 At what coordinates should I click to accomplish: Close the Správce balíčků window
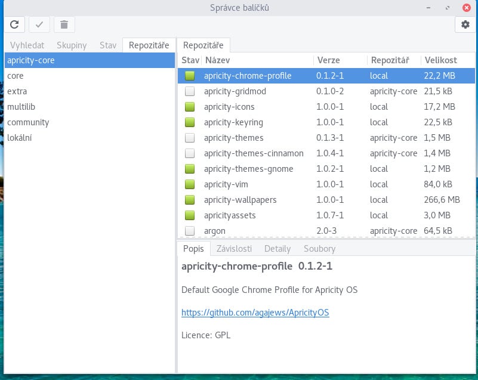point(467,8)
